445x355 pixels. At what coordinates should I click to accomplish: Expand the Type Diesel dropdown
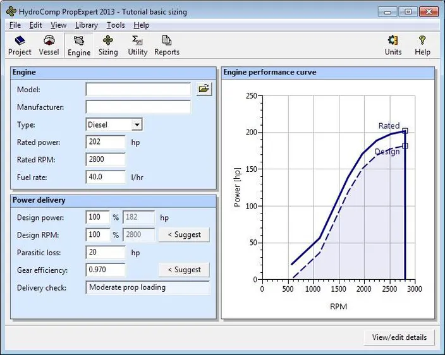click(137, 124)
